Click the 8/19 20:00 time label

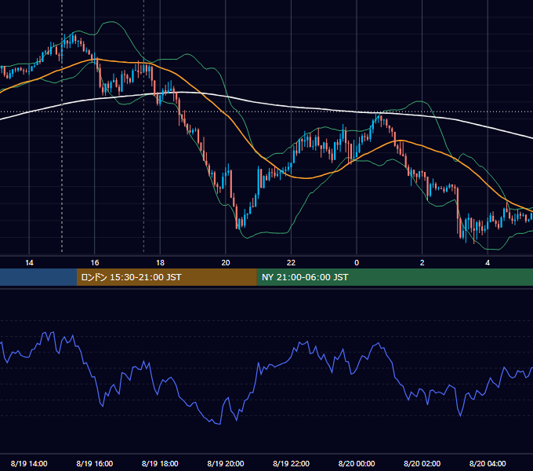tap(226, 463)
